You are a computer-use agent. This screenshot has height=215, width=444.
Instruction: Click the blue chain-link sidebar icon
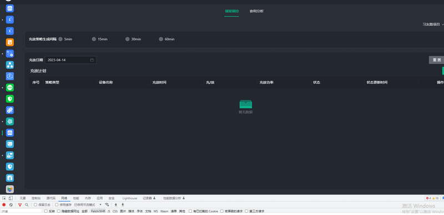[x=10, y=110]
